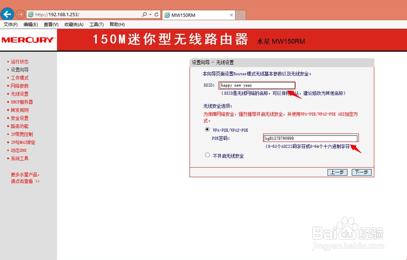
Task: Select WPA-PSK/WPA2-PSK radio button
Action: (x=207, y=129)
